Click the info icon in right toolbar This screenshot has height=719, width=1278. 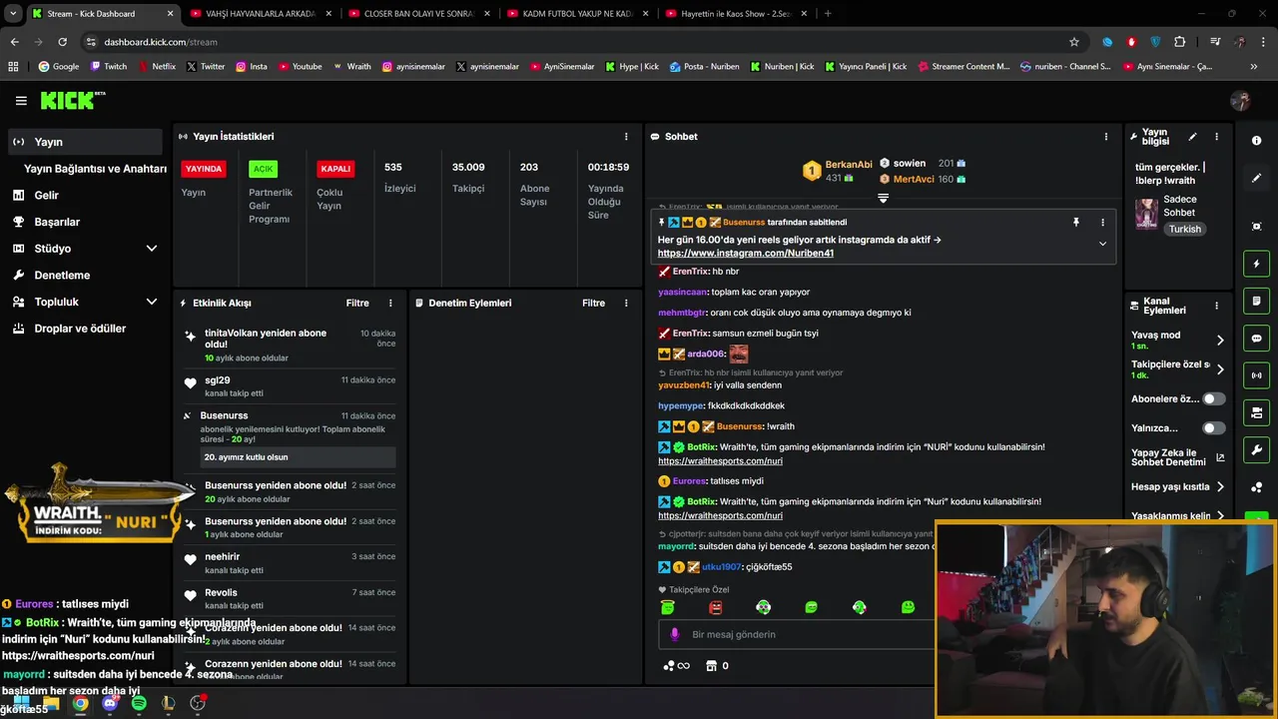click(1256, 141)
